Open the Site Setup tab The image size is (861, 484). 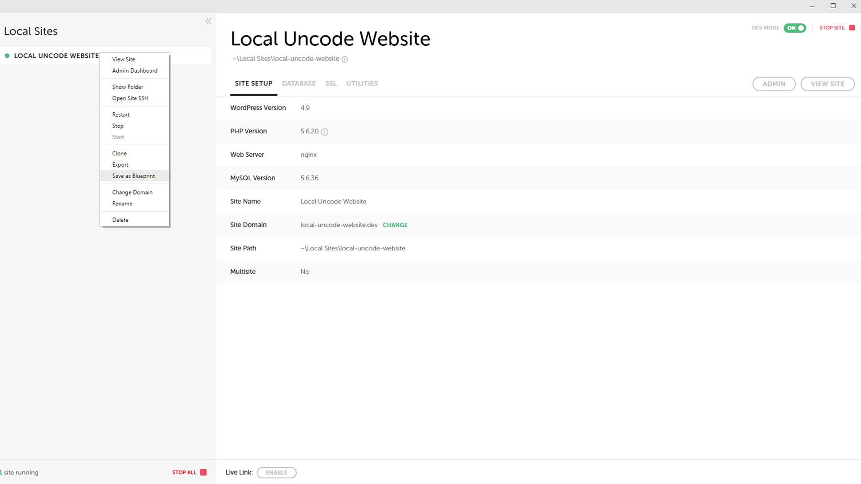(x=254, y=84)
